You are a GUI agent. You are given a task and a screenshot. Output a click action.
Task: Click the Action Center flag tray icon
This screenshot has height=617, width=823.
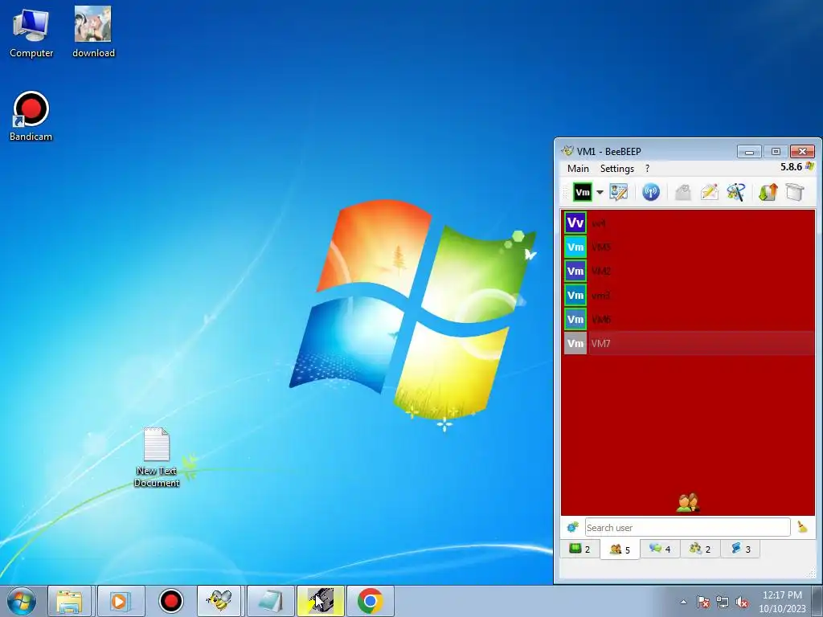pos(702,602)
